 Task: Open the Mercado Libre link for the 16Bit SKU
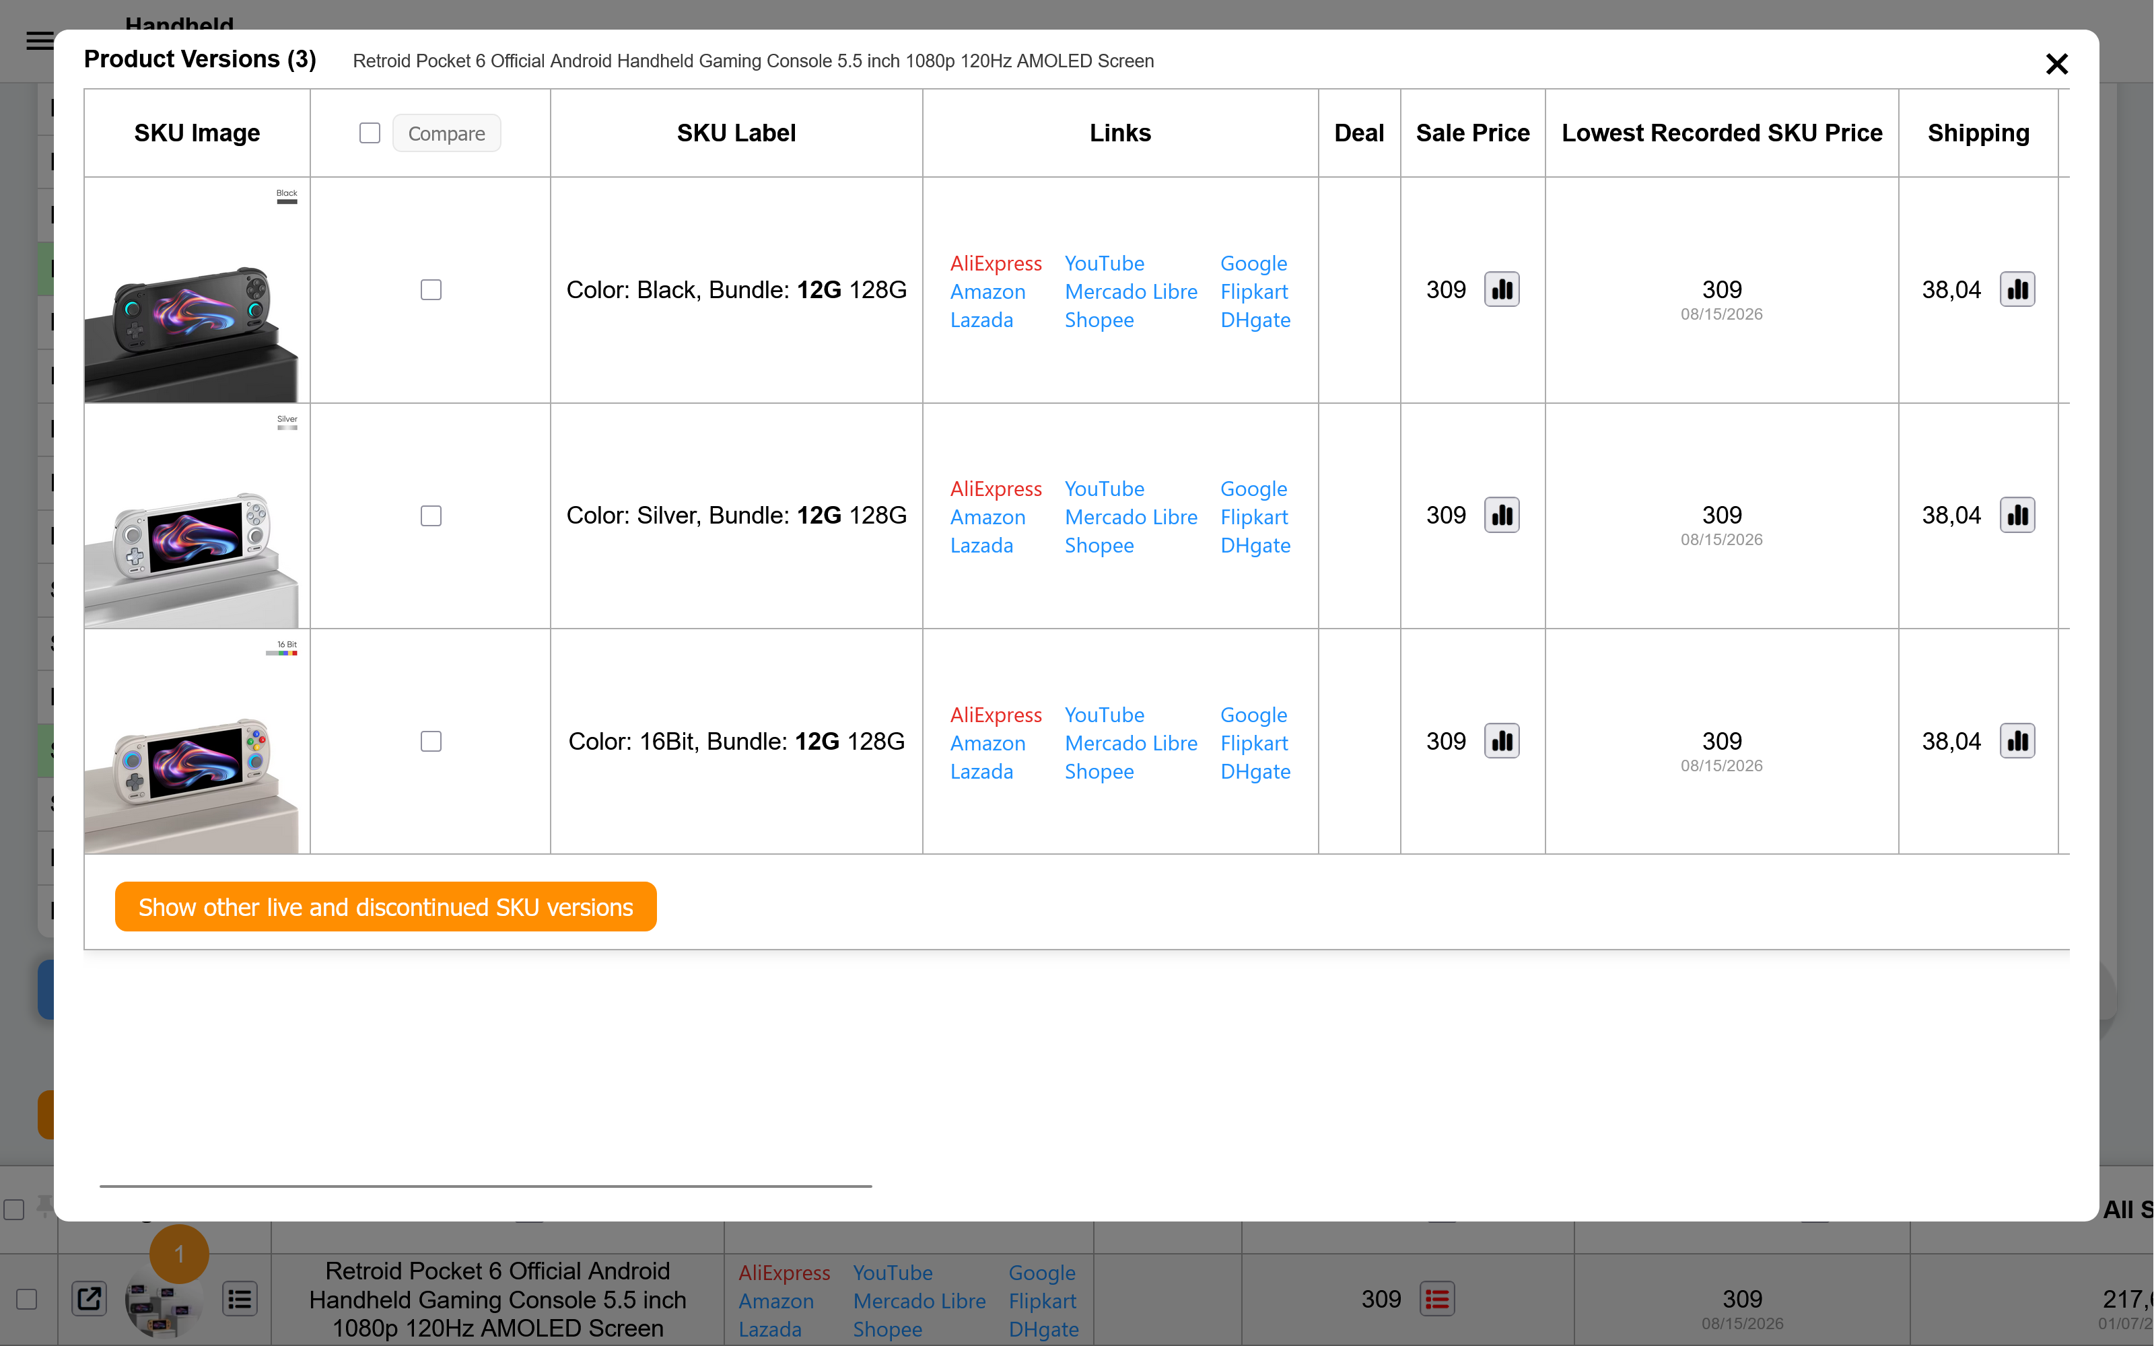(x=1130, y=743)
